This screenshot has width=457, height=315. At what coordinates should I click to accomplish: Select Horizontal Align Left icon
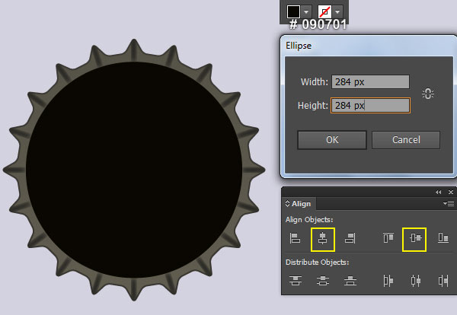click(x=295, y=238)
